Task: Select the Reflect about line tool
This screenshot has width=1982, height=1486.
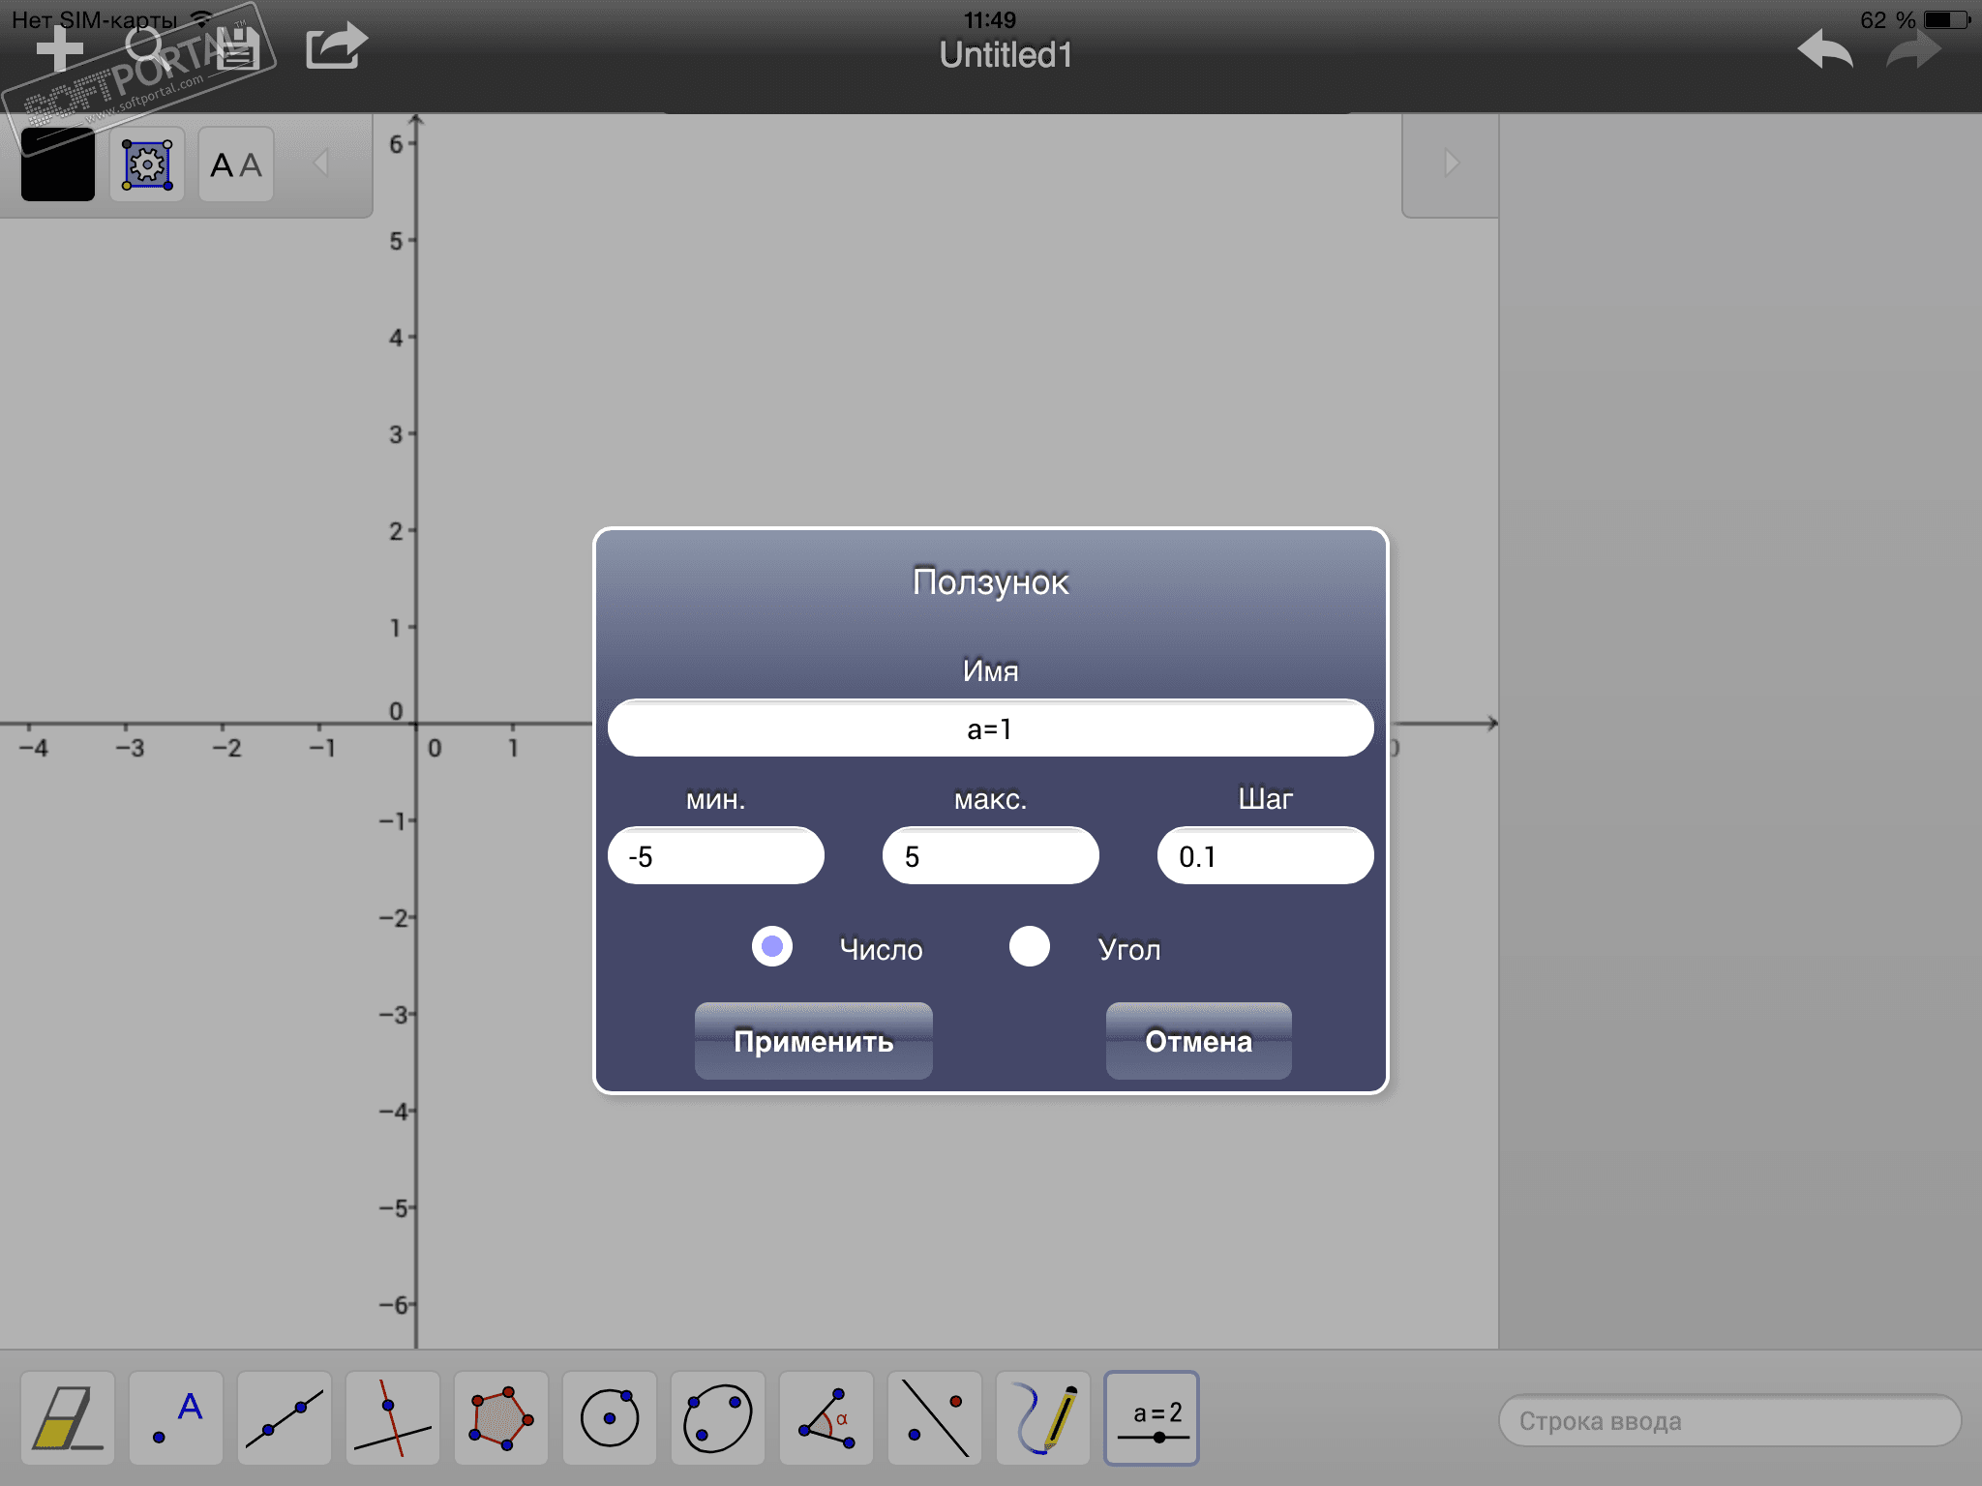Action: 934,1417
